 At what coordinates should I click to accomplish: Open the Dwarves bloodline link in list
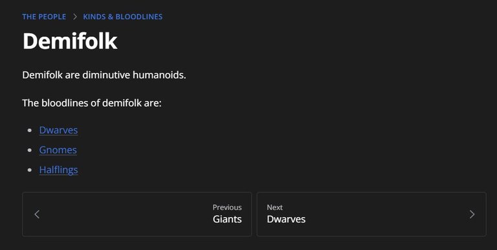(59, 130)
